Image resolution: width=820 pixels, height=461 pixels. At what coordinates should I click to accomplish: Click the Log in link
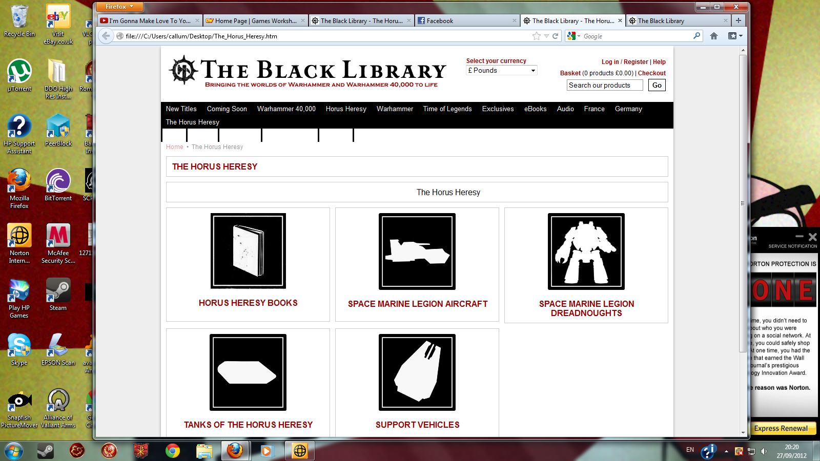point(610,61)
